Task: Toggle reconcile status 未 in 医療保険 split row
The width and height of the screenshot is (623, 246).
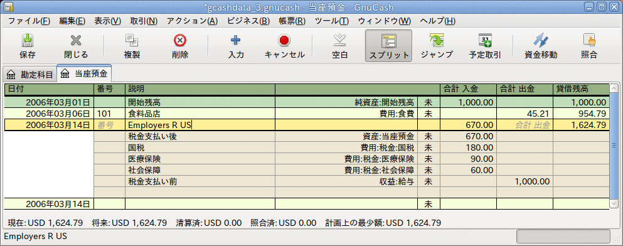Action: 429,159
